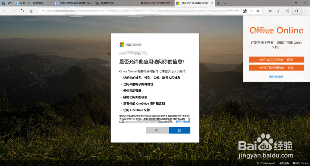Click text 查看你的 OneDrive 照片和文档

(144, 103)
